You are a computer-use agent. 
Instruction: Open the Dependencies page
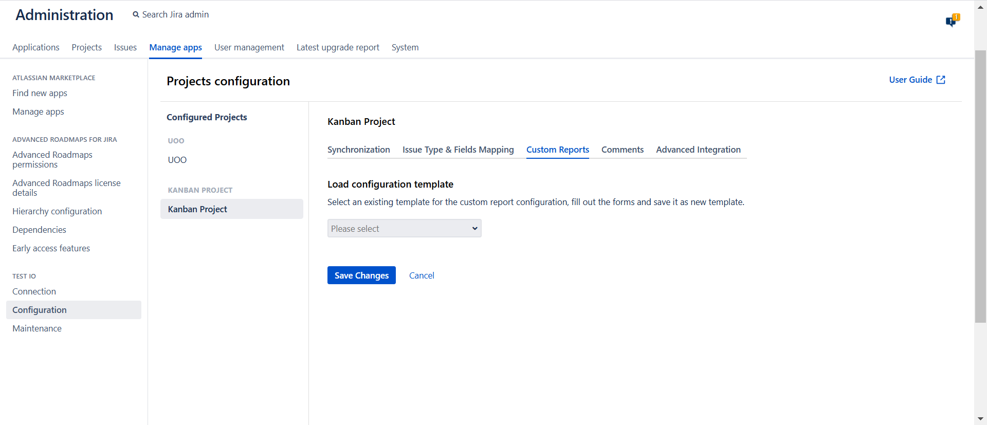click(x=39, y=230)
